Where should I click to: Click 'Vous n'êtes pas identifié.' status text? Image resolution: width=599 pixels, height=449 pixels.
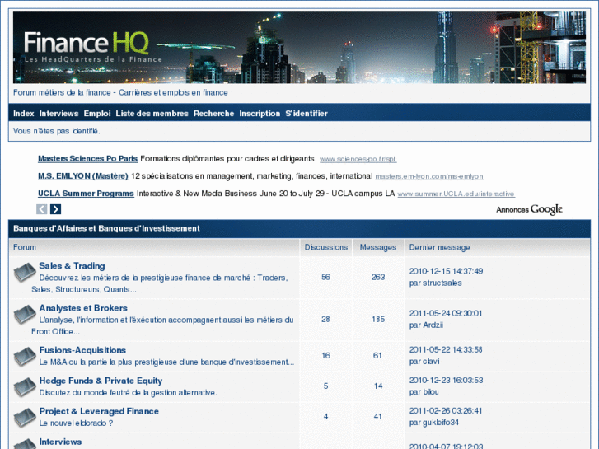pyautogui.click(x=57, y=131)
